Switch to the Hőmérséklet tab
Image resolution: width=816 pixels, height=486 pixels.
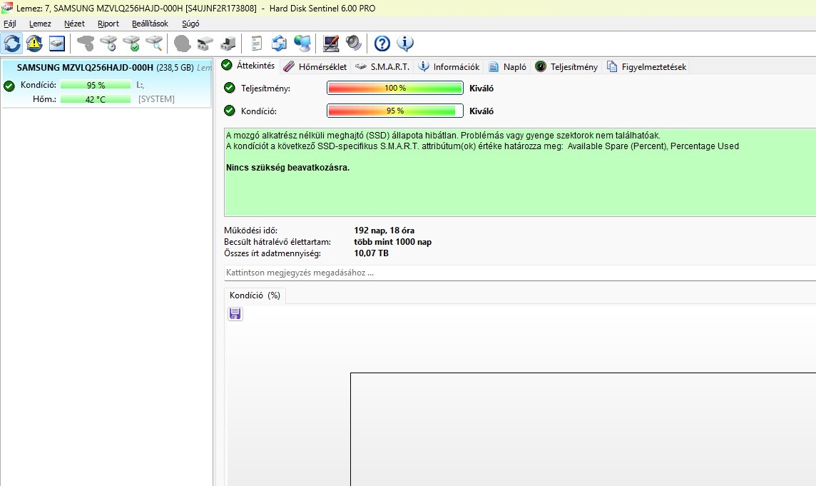click(x=315, y=66)
